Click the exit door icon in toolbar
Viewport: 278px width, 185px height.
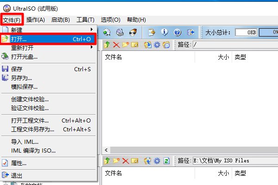[x=190, y=32]
